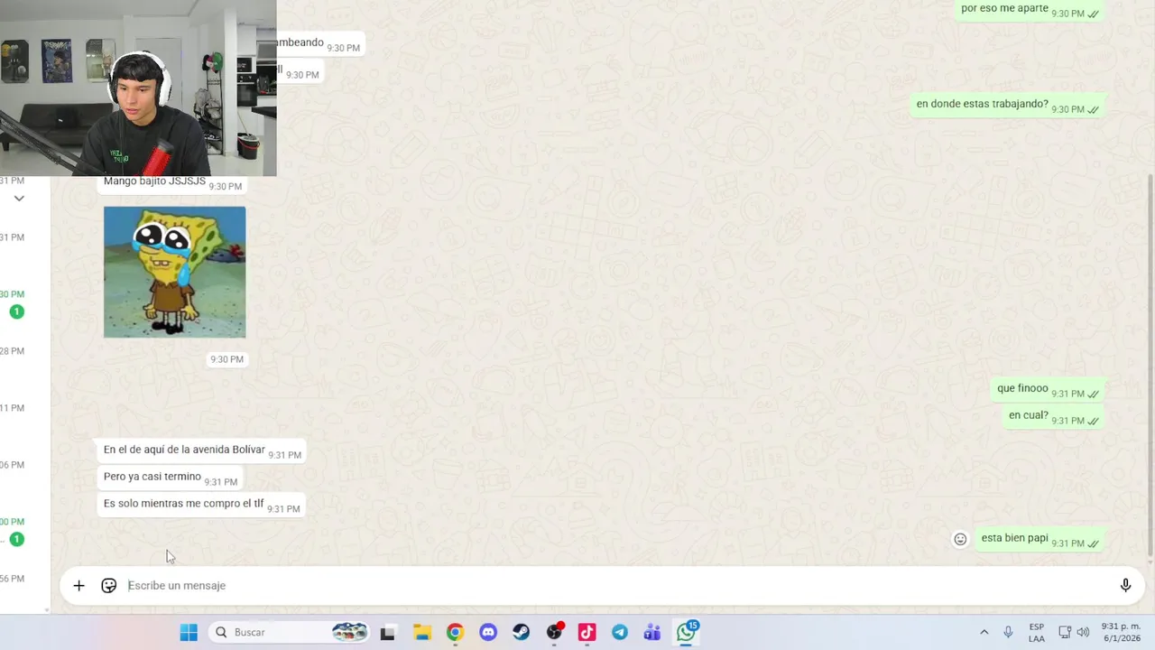Screen dimensions: 1155x650
Task: Click the 'esta bien papi' message
Action: tap(1040, 539)
